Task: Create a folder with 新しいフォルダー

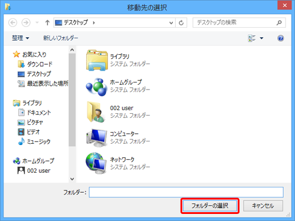Action: pyautogui.click(x=61, y=38)
